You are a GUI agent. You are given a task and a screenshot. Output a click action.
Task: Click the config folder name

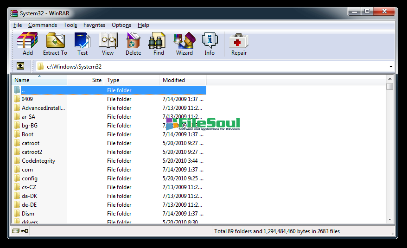click(30, 178)
